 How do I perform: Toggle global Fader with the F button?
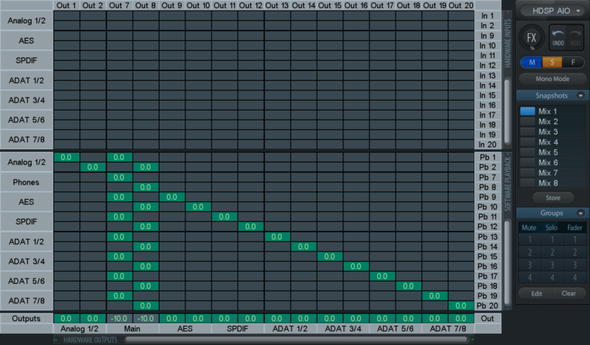point(573,62)
